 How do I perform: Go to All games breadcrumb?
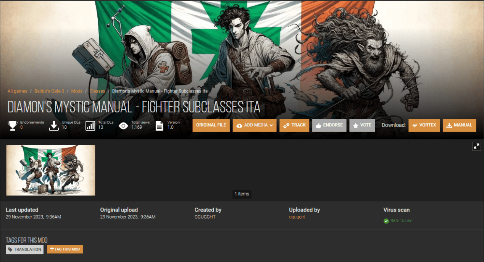click(18, 91)
